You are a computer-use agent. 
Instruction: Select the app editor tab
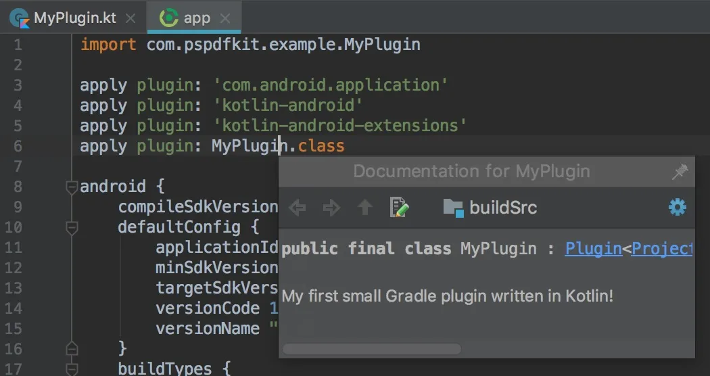click(197, 18)
